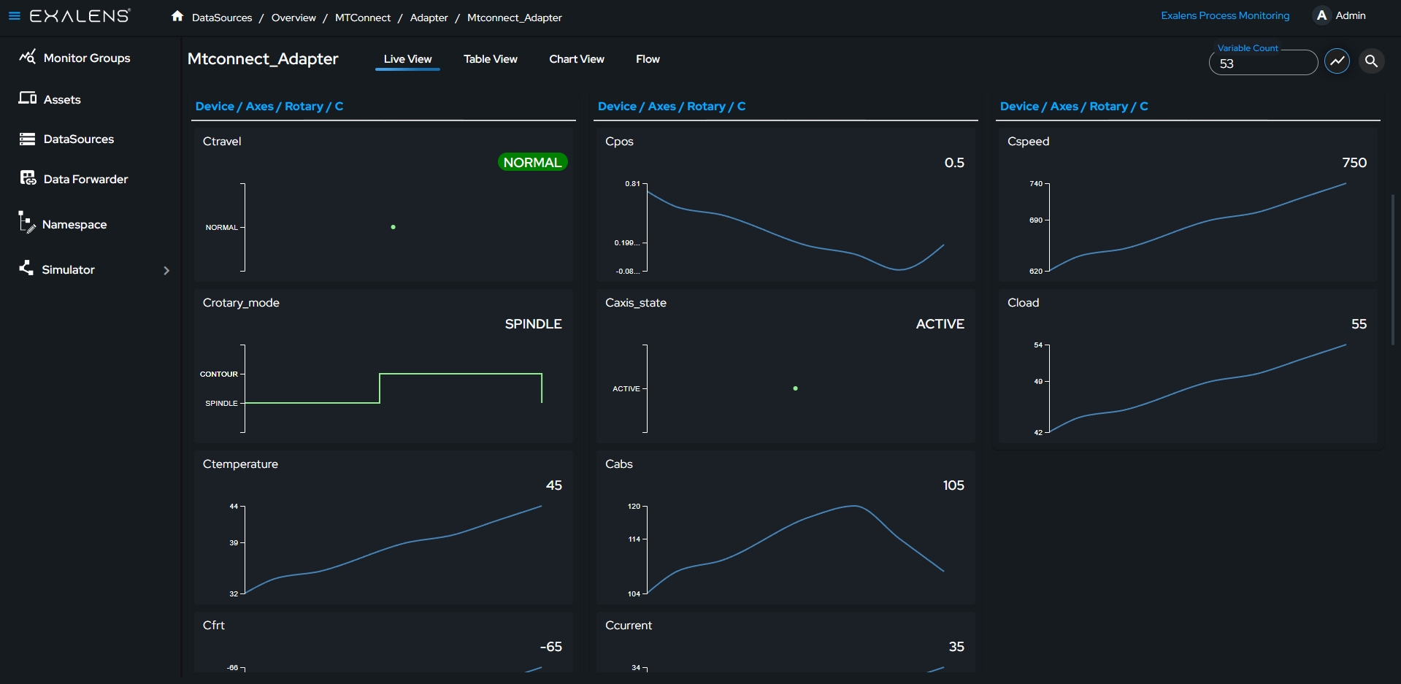Click Adapter breadcrumb link
Screen dimensions: 1401x684
point(429,18)
